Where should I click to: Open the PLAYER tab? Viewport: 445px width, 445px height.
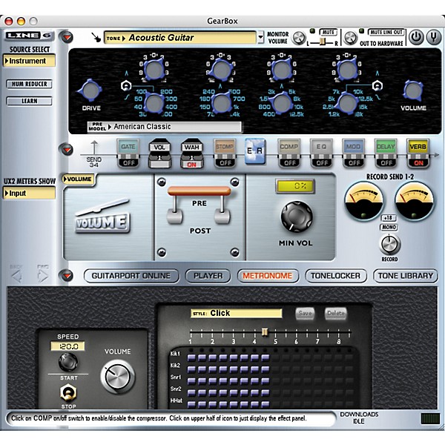[208, 276]
